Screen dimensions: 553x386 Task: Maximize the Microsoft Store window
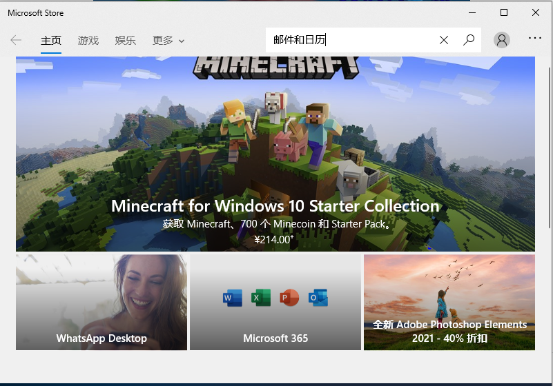504,12
